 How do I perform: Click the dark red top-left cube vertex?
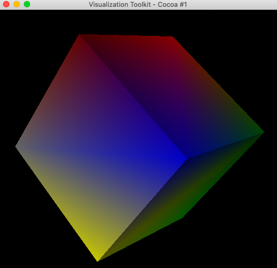coord(79,35)
